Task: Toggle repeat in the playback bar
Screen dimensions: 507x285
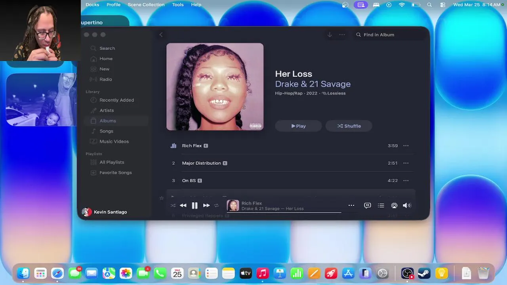Action: (x=216, y=205)
